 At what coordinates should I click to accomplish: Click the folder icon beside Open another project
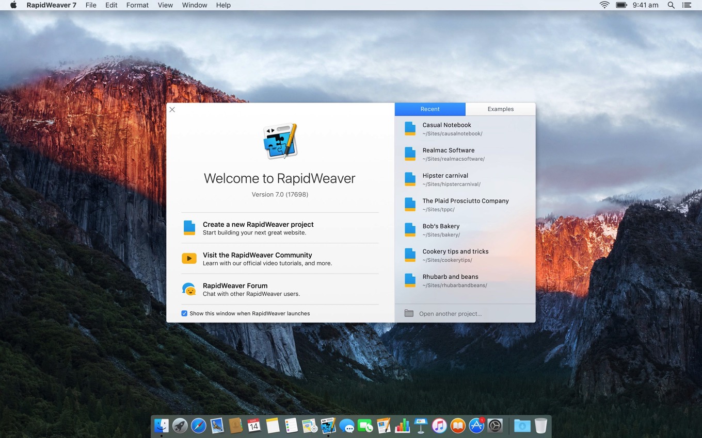pyautogui.click(x=409, y=313)
